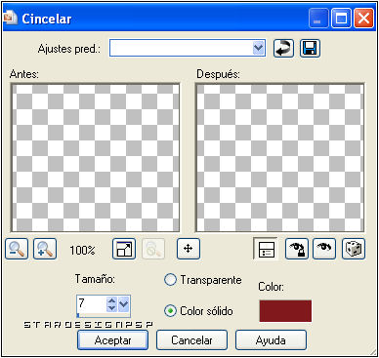Screen dimensions: 379x358
Task: Open help with the Ayuda button
Action: pyautogui.click(x=271, y=340)
